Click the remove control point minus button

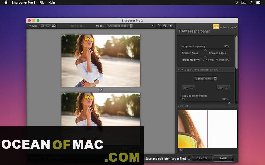click(x=188, y=88)
